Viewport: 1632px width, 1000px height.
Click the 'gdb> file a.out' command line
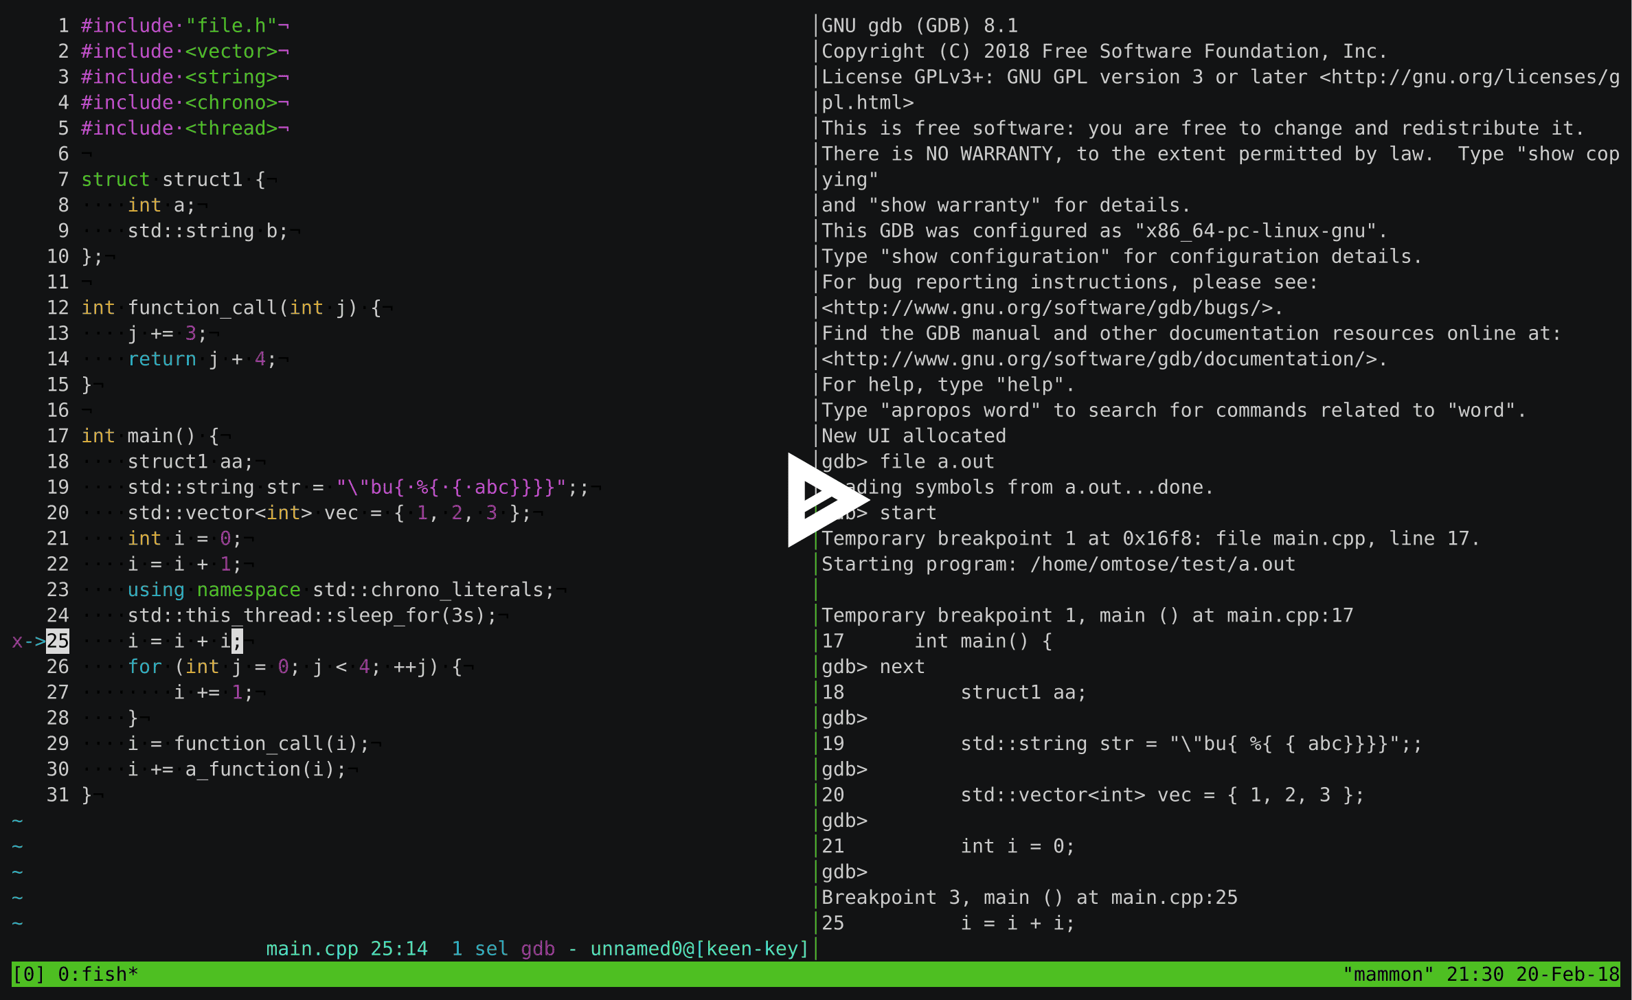(908, 462)
